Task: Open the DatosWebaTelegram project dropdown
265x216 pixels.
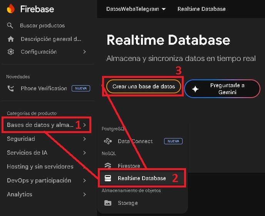Action: (136, 9)
